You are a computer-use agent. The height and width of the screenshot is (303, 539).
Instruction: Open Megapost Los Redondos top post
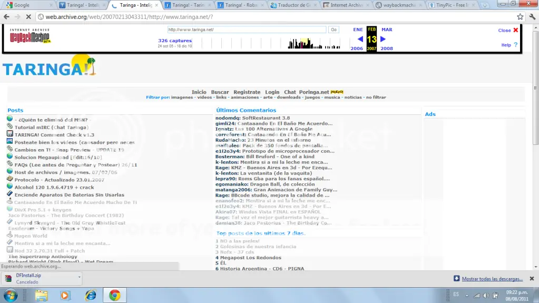pos(251,258)
